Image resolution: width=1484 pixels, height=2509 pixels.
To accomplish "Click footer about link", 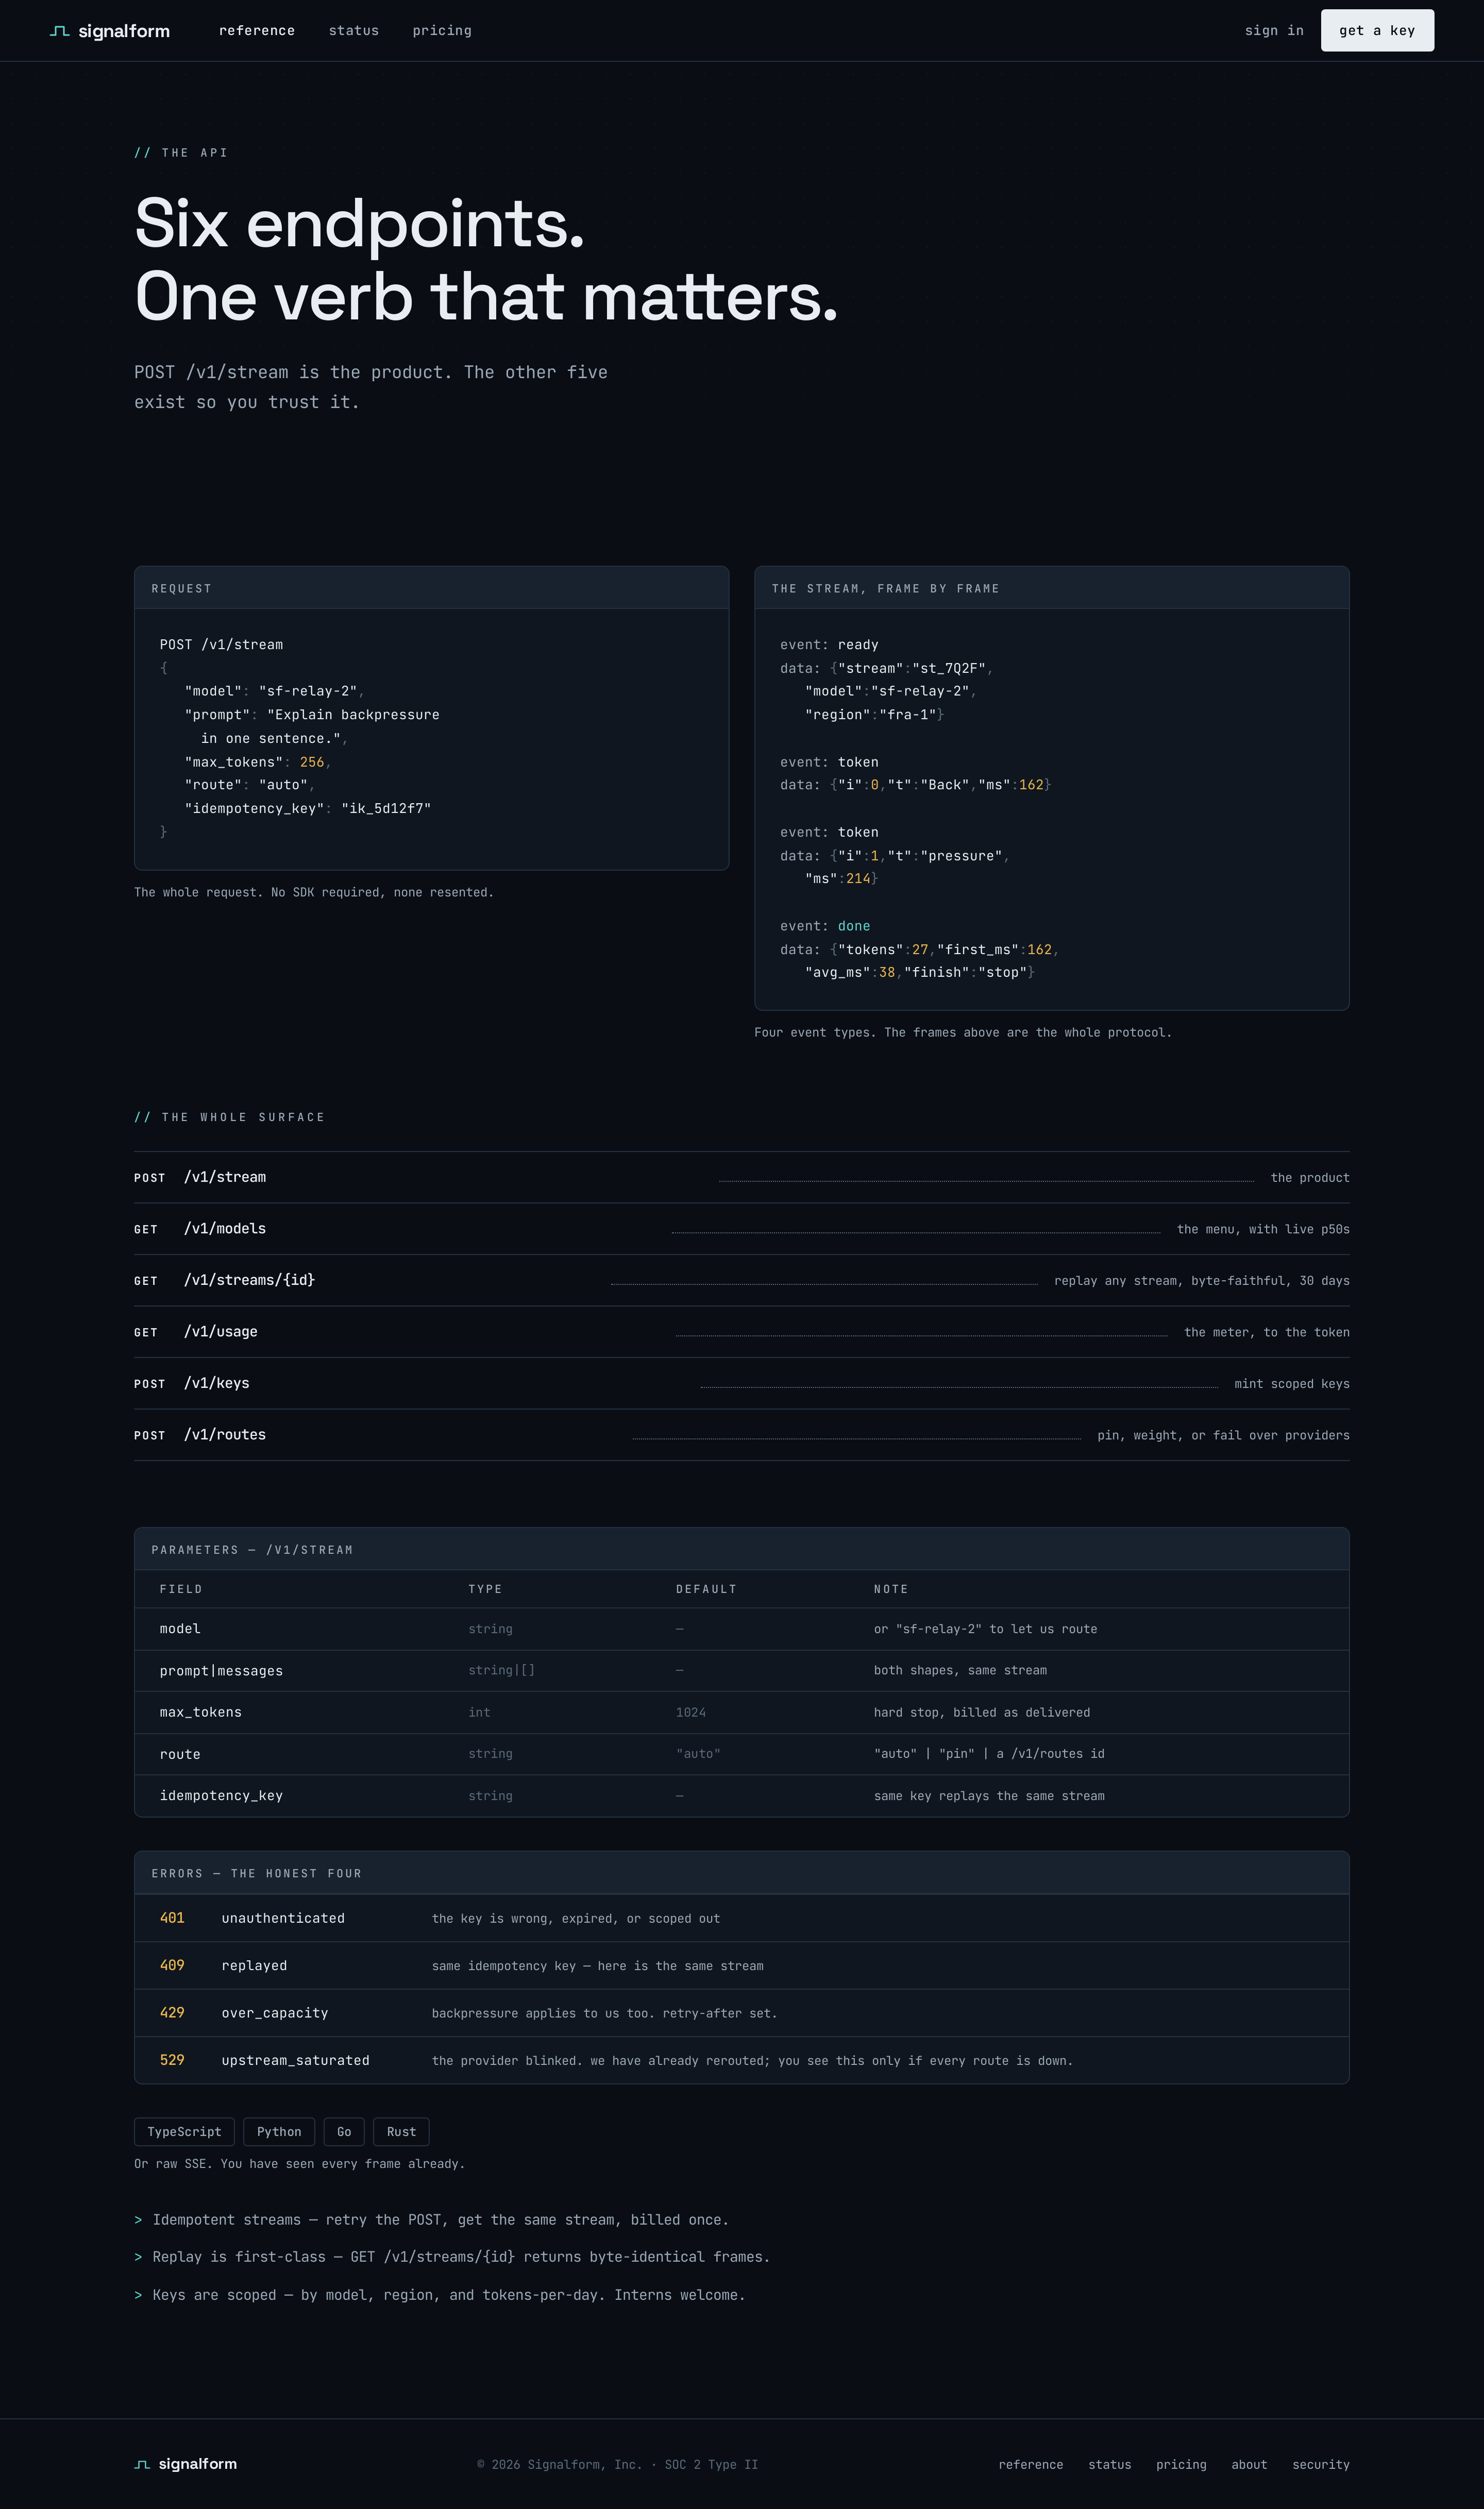I will [x=1249, y=2465].
